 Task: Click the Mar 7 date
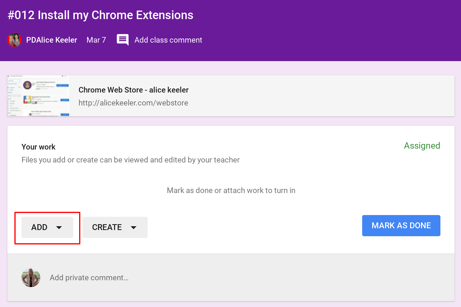(96, 40)
